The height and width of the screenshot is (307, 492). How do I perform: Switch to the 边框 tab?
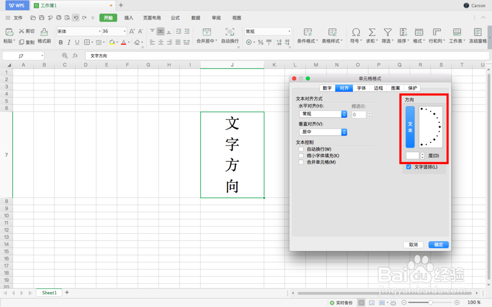(x=378, y=88)
